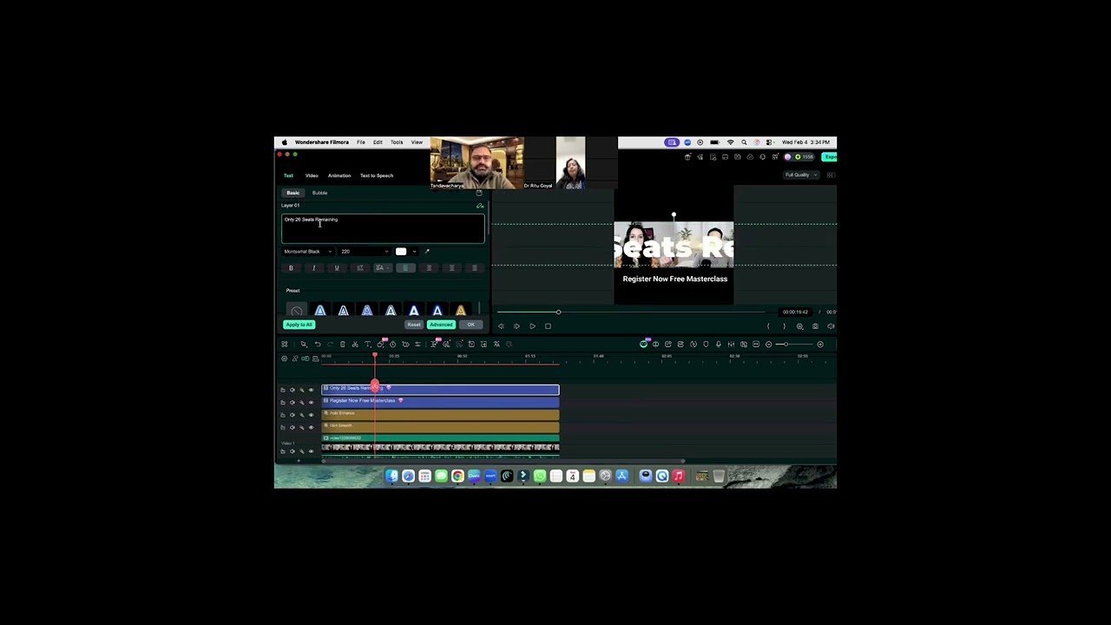Select the Register Now Free Masterclass clip
1111x625 pixels.
(x=440, y=401)
